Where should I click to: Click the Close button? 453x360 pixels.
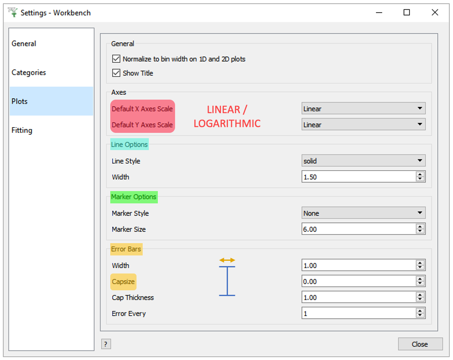click(x=420, y=344)
